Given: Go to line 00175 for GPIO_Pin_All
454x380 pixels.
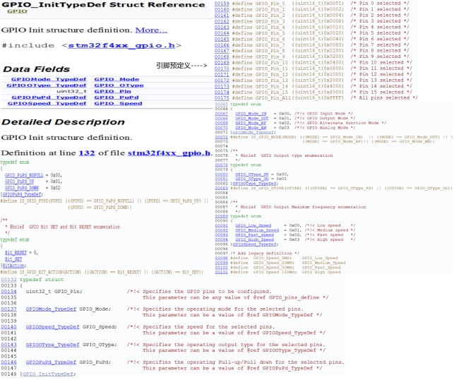Looking at the screenshot, I should [222, 98].
